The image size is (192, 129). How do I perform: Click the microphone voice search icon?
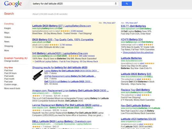click(116, 4)
